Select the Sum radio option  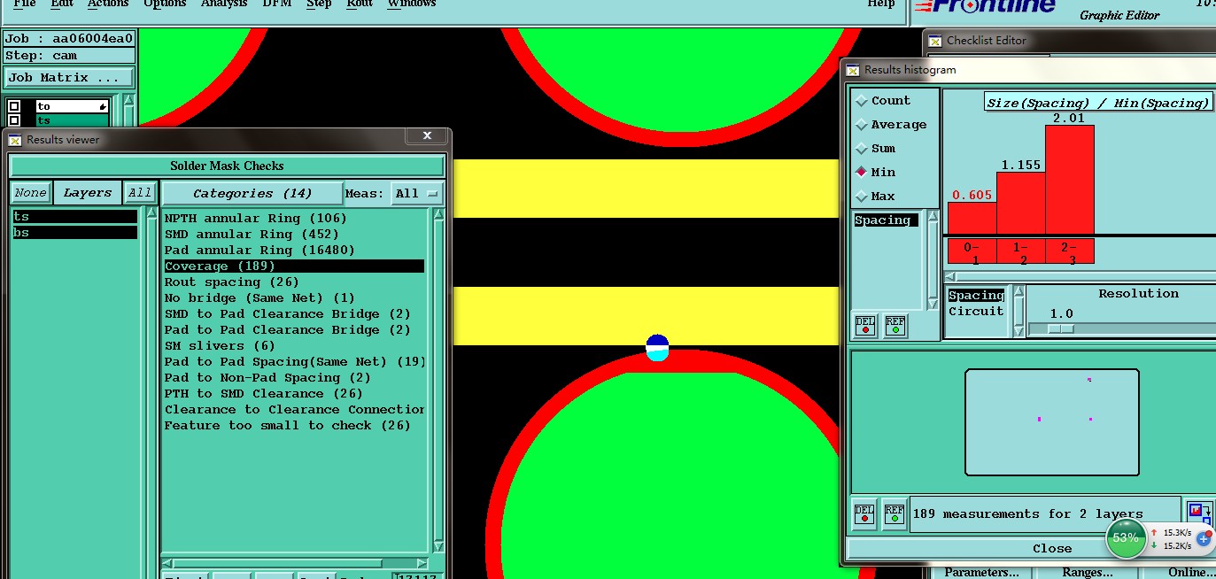click(861, 149)
